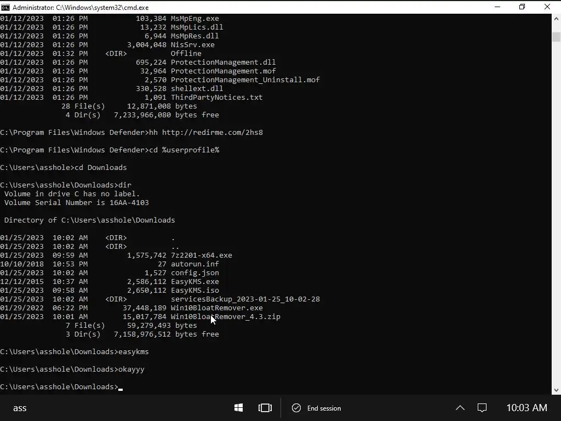Screen dimensions: 561x421
Task: Click the shellext.dll file name
Action: [x=197, y=88]
